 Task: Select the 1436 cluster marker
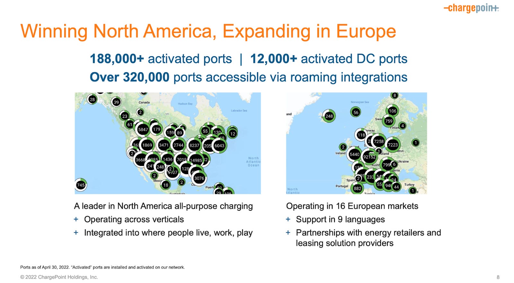click(168, 159)
